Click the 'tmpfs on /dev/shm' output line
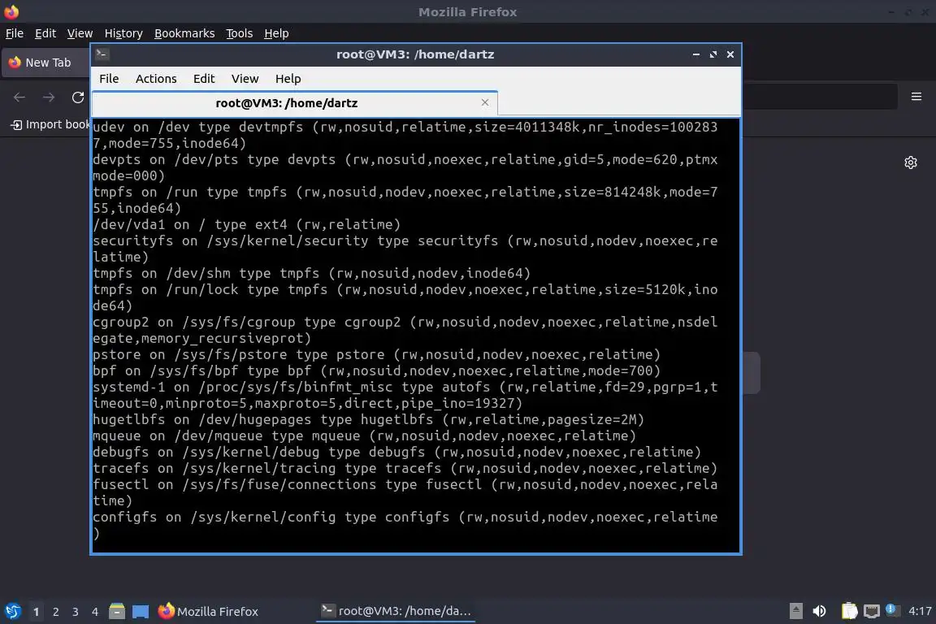This screenshot has width=936, height=624. pyautogui.click(x=312, y=274)
